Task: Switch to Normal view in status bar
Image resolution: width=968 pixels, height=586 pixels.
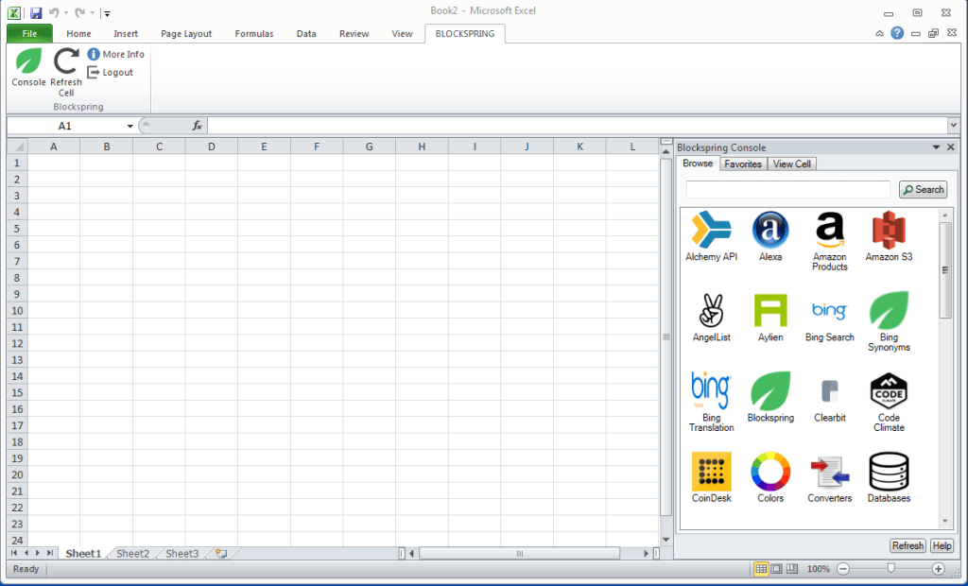Action: pyautogui.click(x=761, y=569)
